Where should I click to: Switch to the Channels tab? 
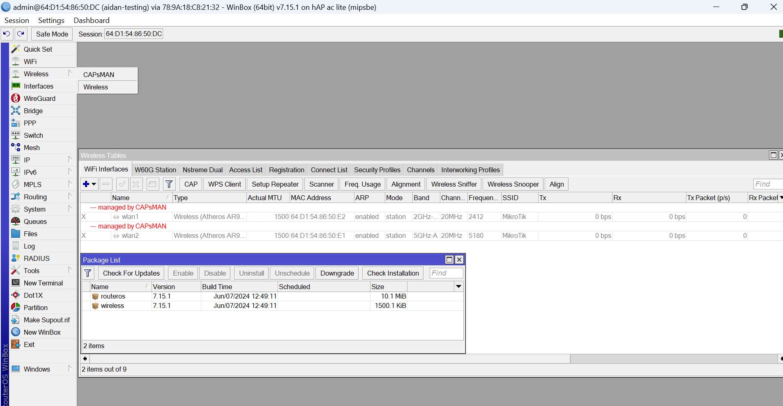421,170
